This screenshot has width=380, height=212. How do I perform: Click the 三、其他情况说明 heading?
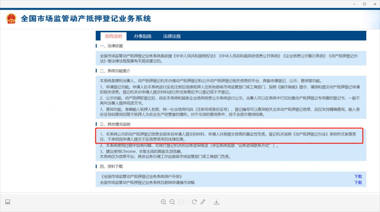point(115,124)
